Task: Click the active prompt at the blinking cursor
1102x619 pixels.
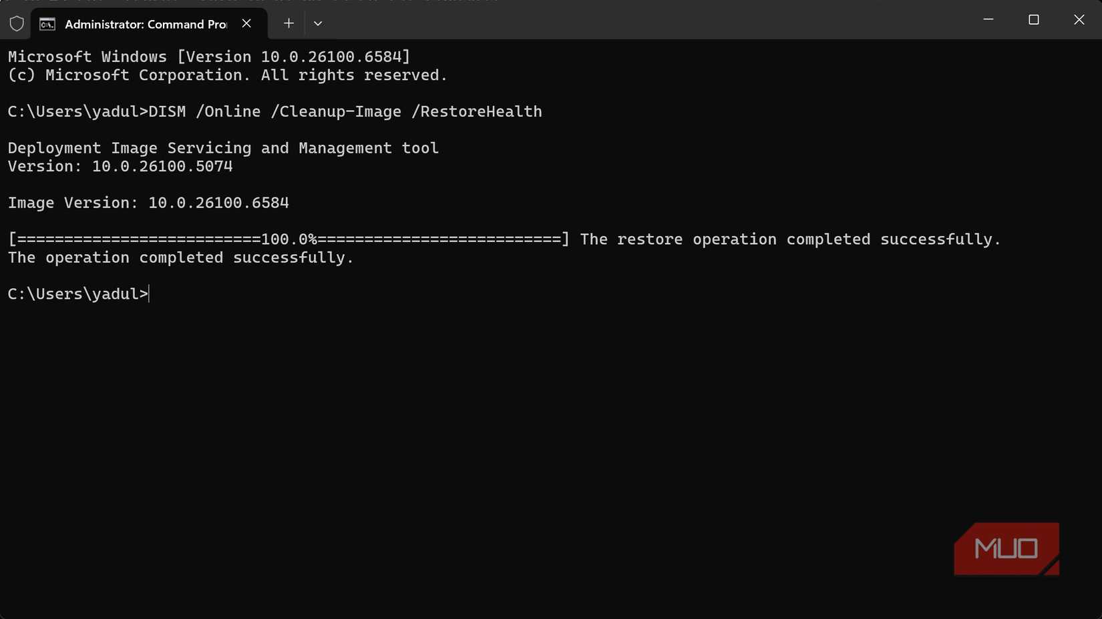Action: coord(150,294)
